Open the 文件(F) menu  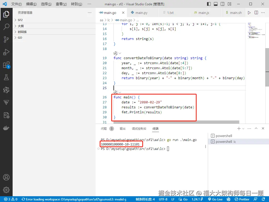17,4
